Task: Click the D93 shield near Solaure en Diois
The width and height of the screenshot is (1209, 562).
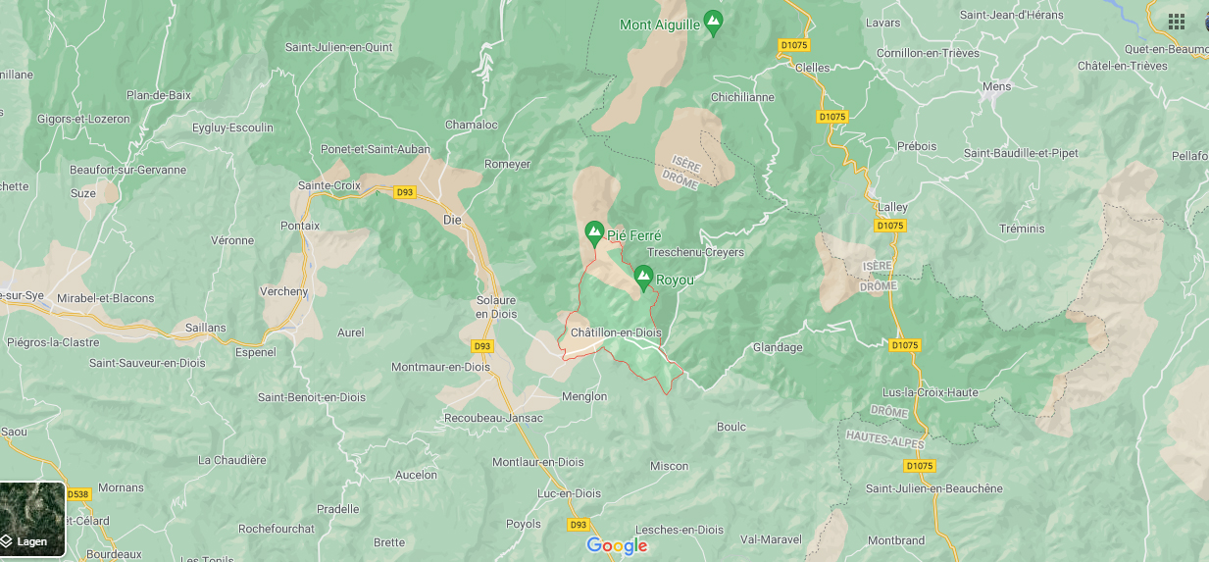Action: click(x=481, y=346)
